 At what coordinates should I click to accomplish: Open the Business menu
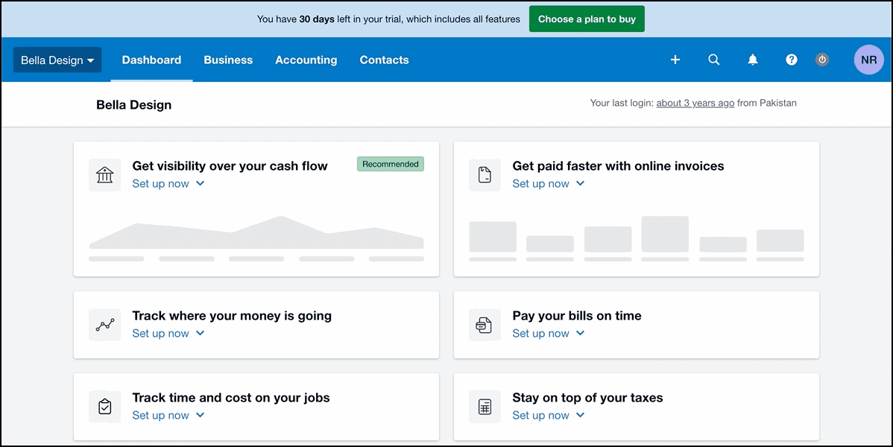tap(228, 60)
